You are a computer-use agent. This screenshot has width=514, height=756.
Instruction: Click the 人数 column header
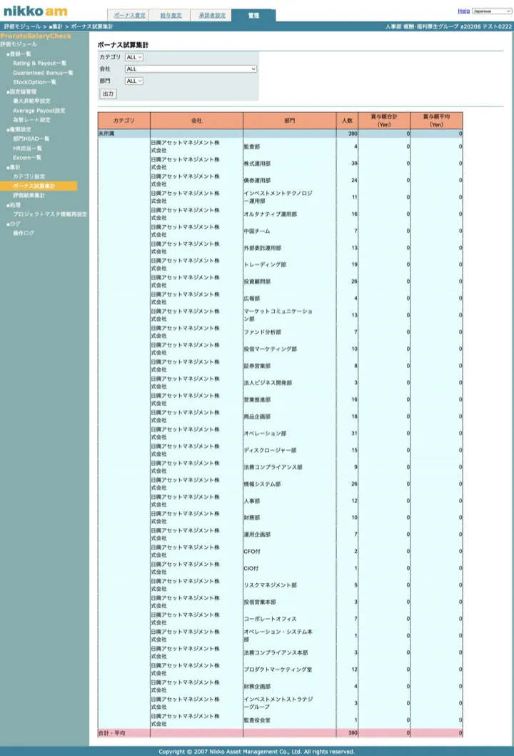pos(347,121)
